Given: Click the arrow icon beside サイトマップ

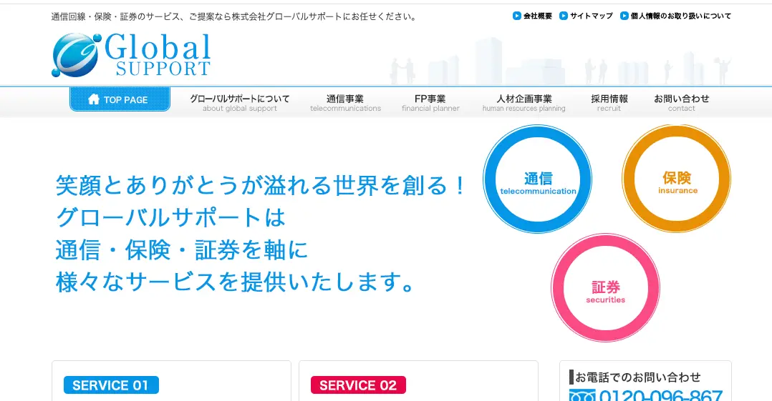Looking at the screenshot, I should coord(563,16).
